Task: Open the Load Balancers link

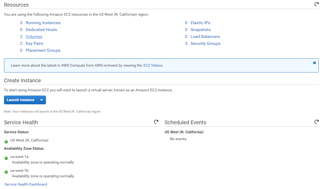Action: coord(205,37)
